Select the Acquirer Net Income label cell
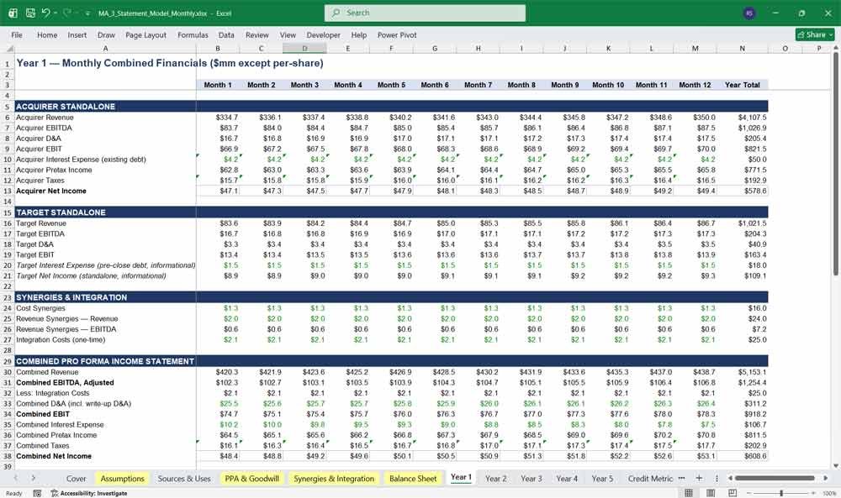The height and width of the screenshot is (498, 841). pyautogui.click(x=106, y=191)
